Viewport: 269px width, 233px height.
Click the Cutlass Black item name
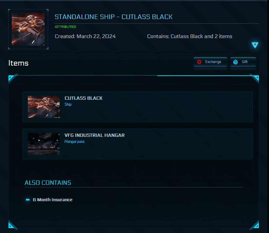pos(84,98)
